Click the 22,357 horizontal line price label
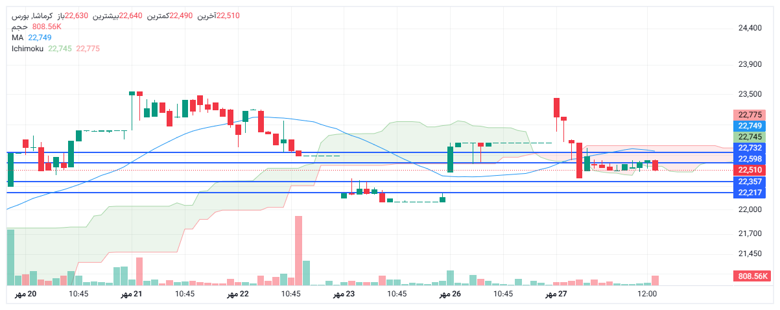The width and height of the screenshot is (780, 310). [750, 182]
